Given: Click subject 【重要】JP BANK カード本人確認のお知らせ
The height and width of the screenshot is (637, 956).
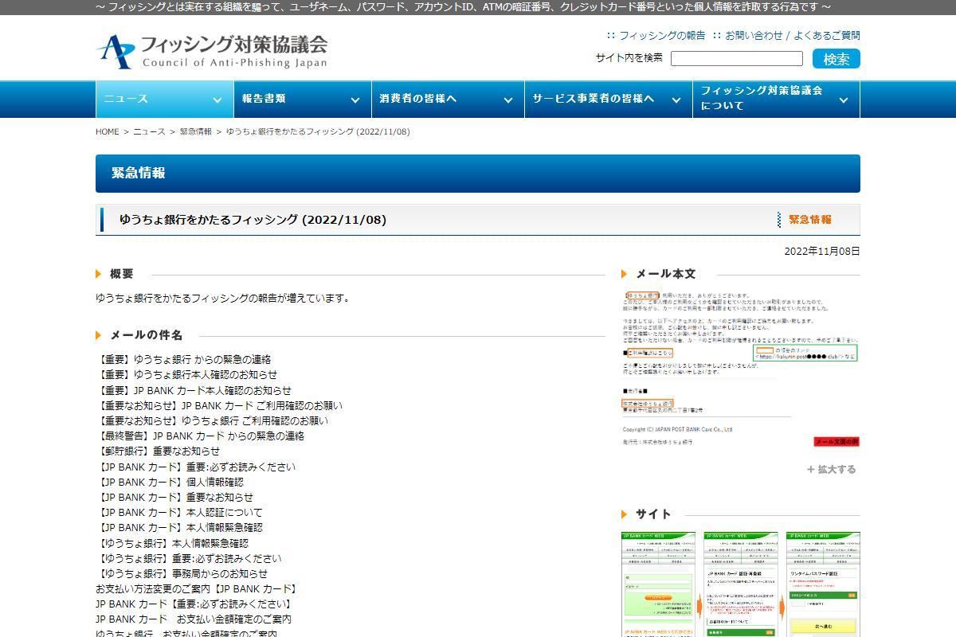Looking at the screenshot, I should click(194, 391).
